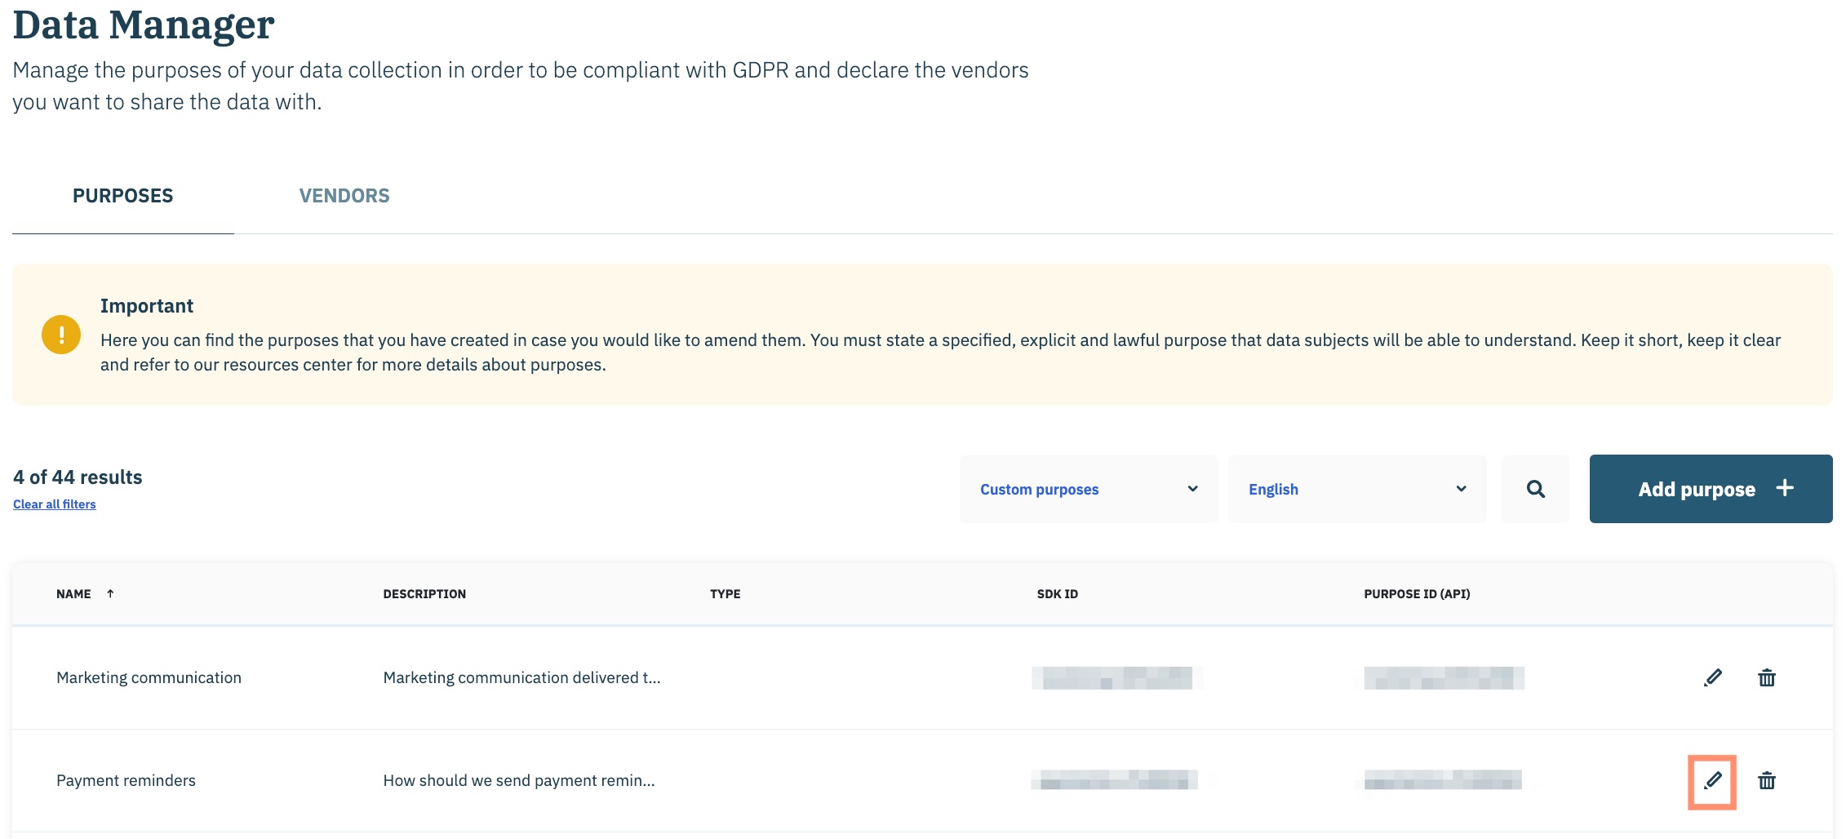This screenshot has width=1846, height=839.
Task: Open the Custom purposes filter dropdown
Action: point(1088,489)
